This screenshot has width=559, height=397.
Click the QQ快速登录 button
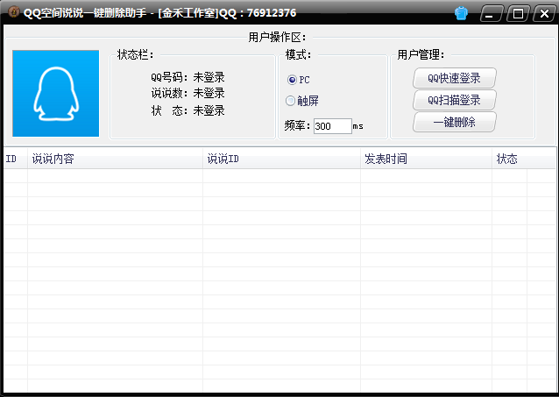coord(455,78)
